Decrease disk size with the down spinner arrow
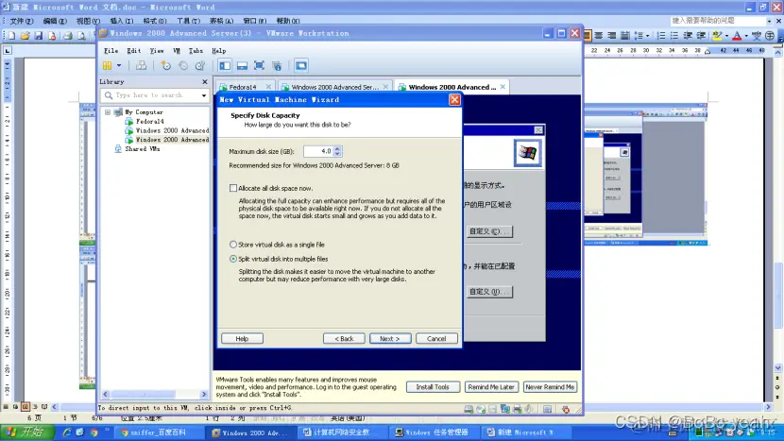Image resolution: width=784 pixels, height=441 pixels. (x=337, y=154)
